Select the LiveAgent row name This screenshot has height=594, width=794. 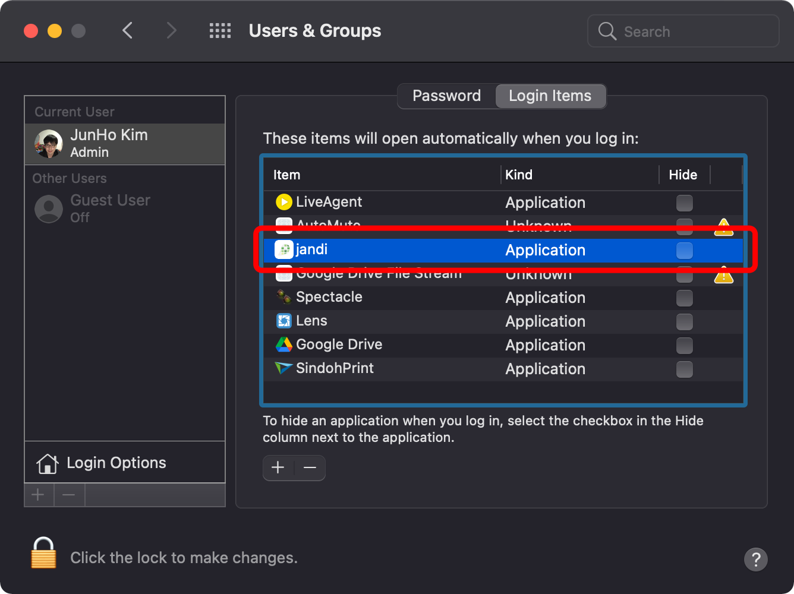(329, 202)
